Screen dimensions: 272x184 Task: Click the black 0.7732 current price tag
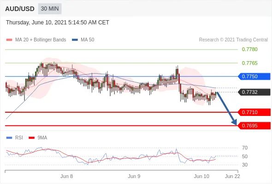point(254,92)
